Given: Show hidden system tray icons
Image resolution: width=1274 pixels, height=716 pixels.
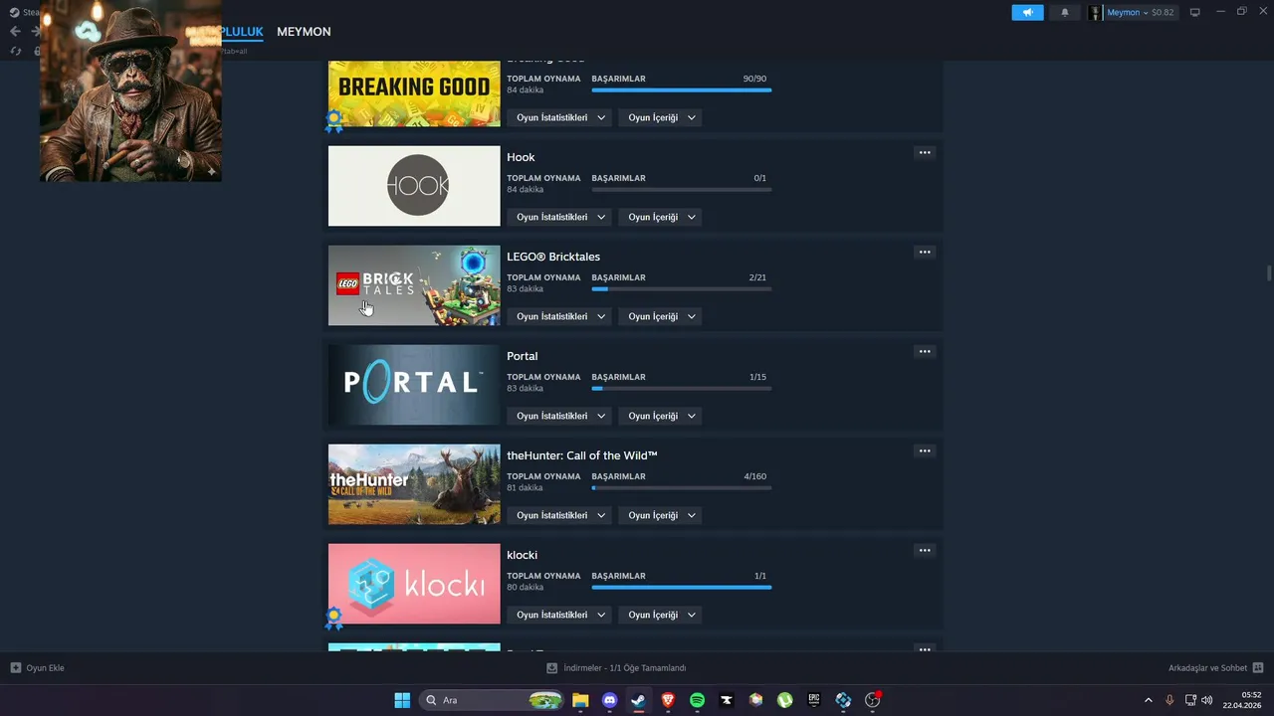Looking at the screenshot, I should pyautogui.click(x=1148, y=700).
